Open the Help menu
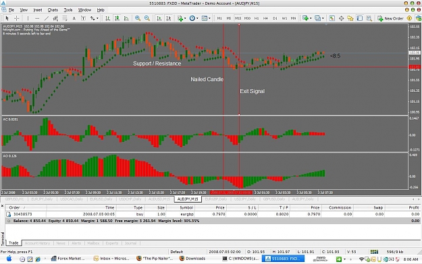Viewport: 422px width, 264px height. click(x=101, y=10)
